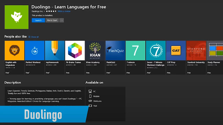Click 'This product is installed.' text
The width and height of the screenshot is (223, 125).
tap(42, 15)
